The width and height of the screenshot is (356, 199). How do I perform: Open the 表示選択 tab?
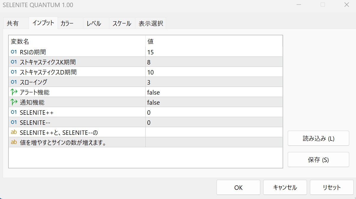click(151, 24)
